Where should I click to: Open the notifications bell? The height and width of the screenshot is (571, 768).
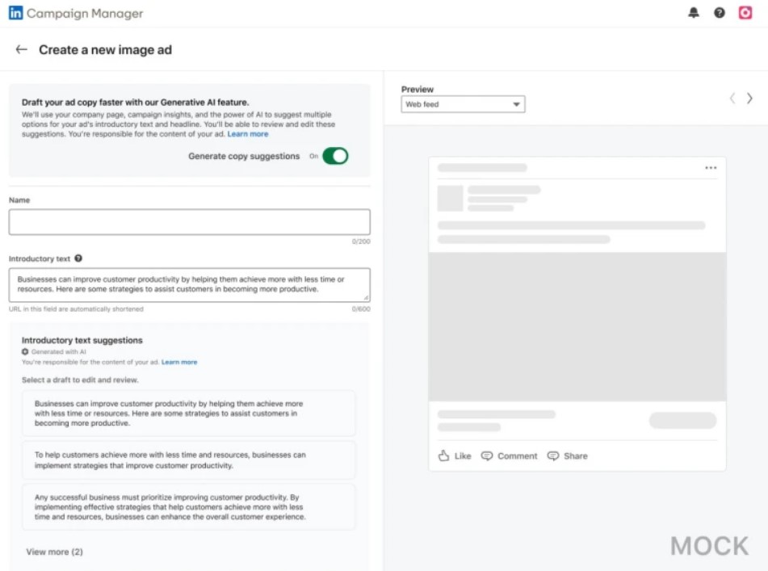694,13
